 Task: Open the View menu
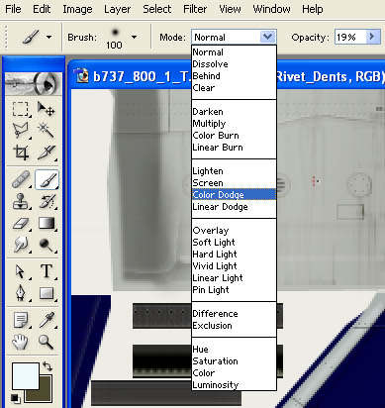pyautogui.click(x=230, y=9)
